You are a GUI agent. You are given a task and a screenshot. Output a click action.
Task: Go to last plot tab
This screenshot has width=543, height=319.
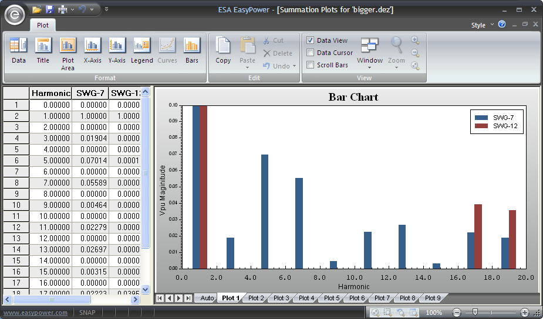click(x=188, y=298)
